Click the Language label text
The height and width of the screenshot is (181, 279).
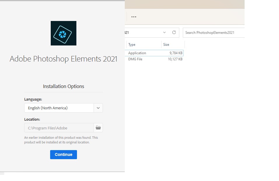(x=33, y=99)
